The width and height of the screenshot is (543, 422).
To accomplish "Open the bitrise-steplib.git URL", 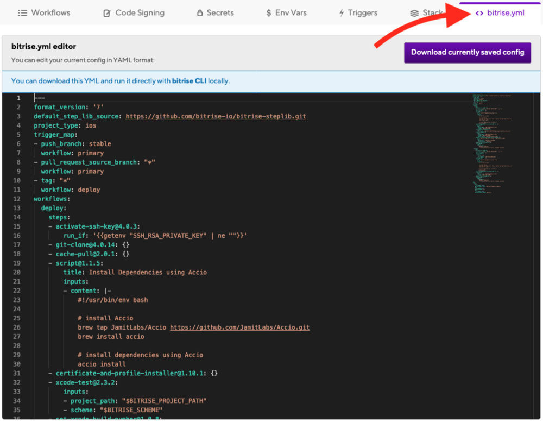I will [216, 116].
